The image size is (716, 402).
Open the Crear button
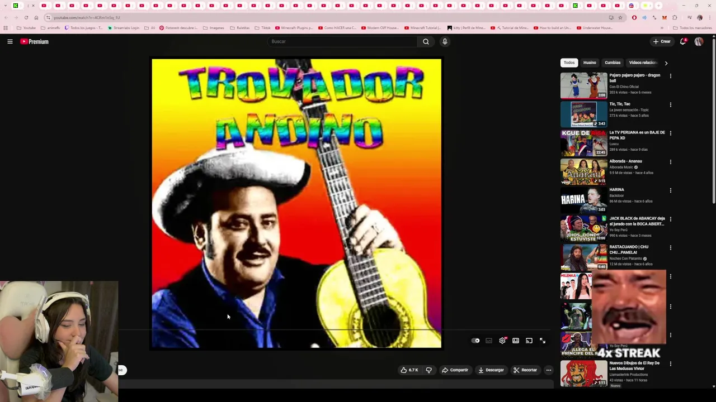click(x=662, y=41)
